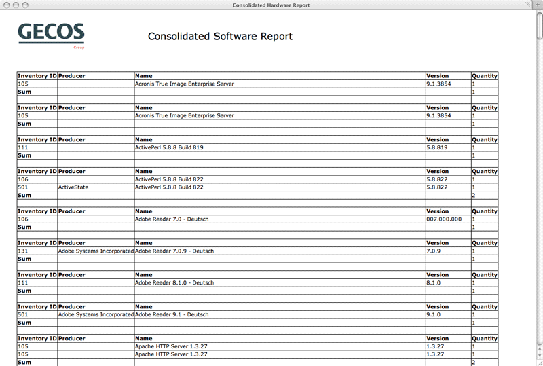Click the scroll down arrow
This screenshot has width=543, height=366.
tap(540, 356)
